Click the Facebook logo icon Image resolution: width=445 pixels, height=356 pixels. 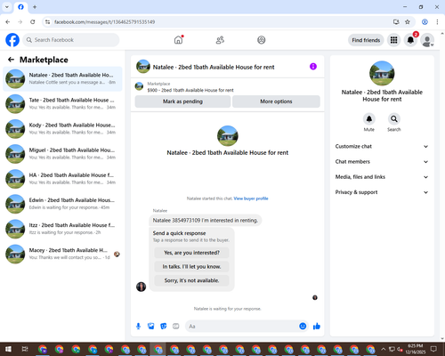click(x=12, y=40)
